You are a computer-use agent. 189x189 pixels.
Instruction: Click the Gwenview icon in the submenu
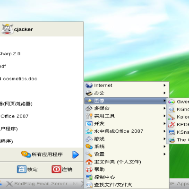point(172,102)
